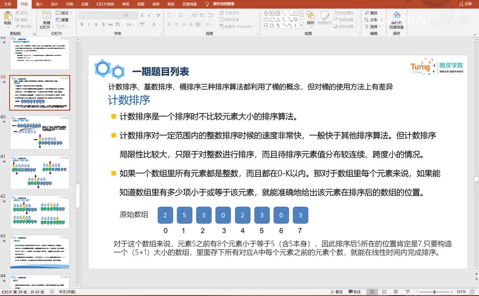Select slide 42 thumbnail

[40, 212]
